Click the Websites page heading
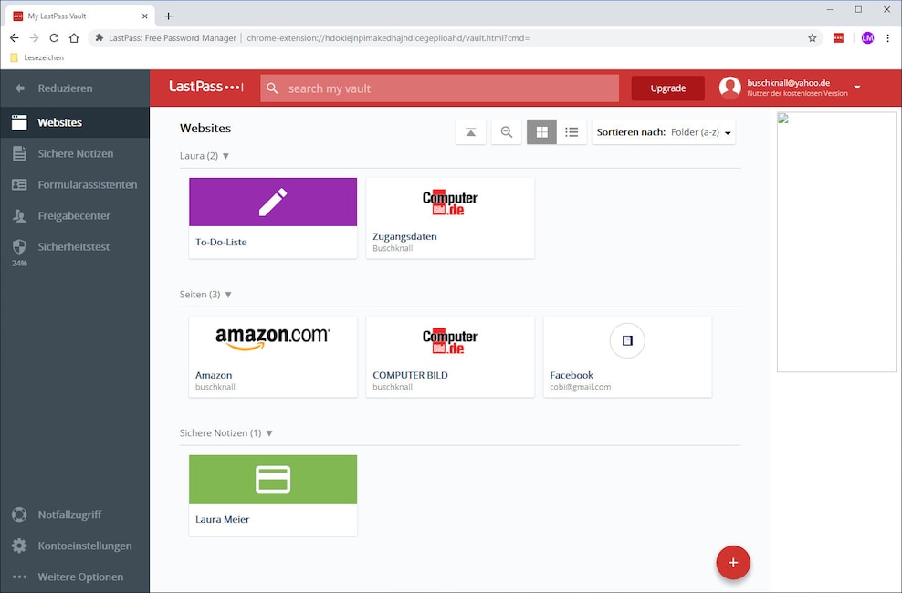This screenshot has height=593, width=902. tap(205, 128)
